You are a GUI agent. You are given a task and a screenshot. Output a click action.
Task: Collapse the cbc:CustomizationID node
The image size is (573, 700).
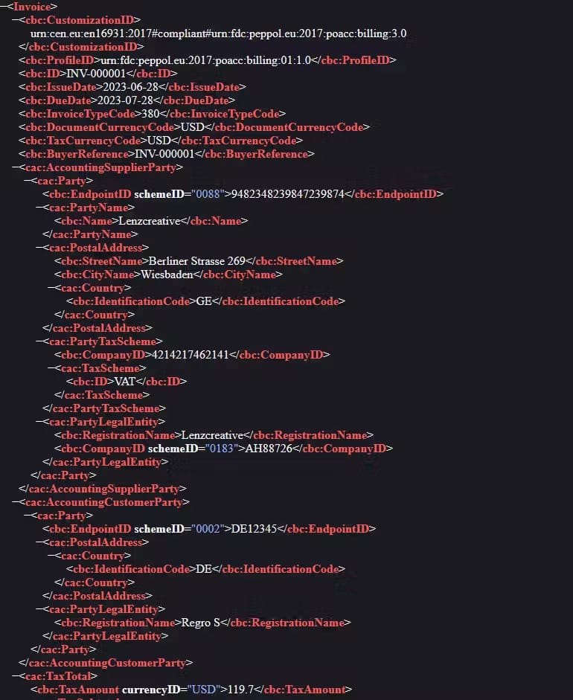pyautogui.click(x=15, y=20)
